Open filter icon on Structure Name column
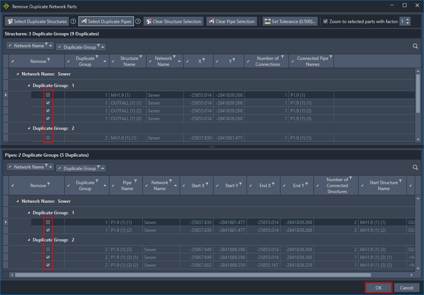 (141, 57)
